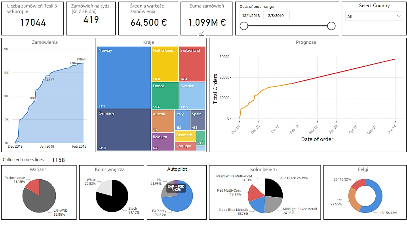
Task: Select the Austria treemap tile
Action: pyautogui.click(x=163, y=121)
